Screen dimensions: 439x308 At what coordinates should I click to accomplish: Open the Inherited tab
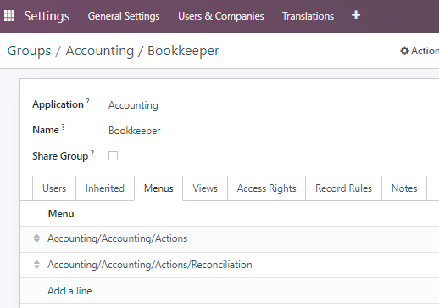(105, 188)
